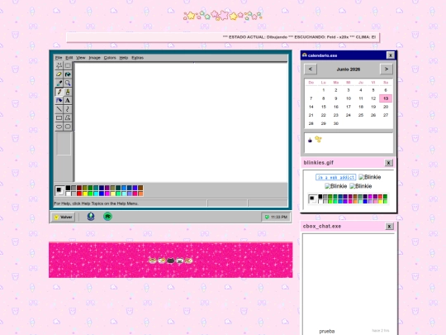This screenshot has height=335, width=446.
Task: Pick cyan from the Paint palette
Action: (x=96, y=194)
